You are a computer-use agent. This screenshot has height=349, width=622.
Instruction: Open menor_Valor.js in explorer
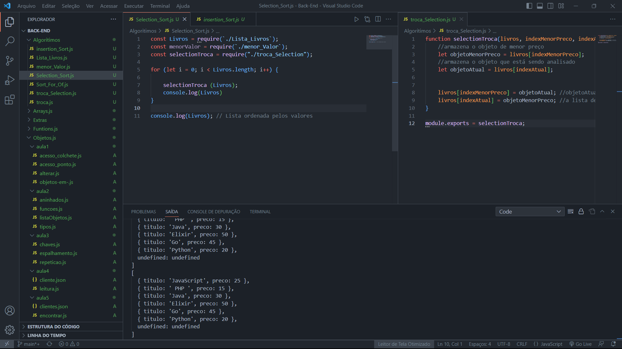(x=71, y=67)
